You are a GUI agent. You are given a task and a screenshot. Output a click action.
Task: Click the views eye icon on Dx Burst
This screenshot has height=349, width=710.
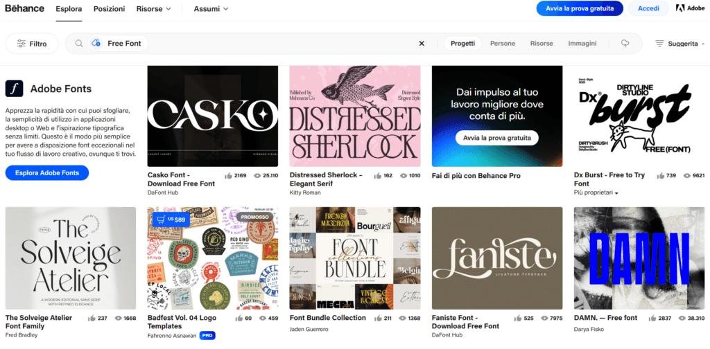[x=687, y=175]
